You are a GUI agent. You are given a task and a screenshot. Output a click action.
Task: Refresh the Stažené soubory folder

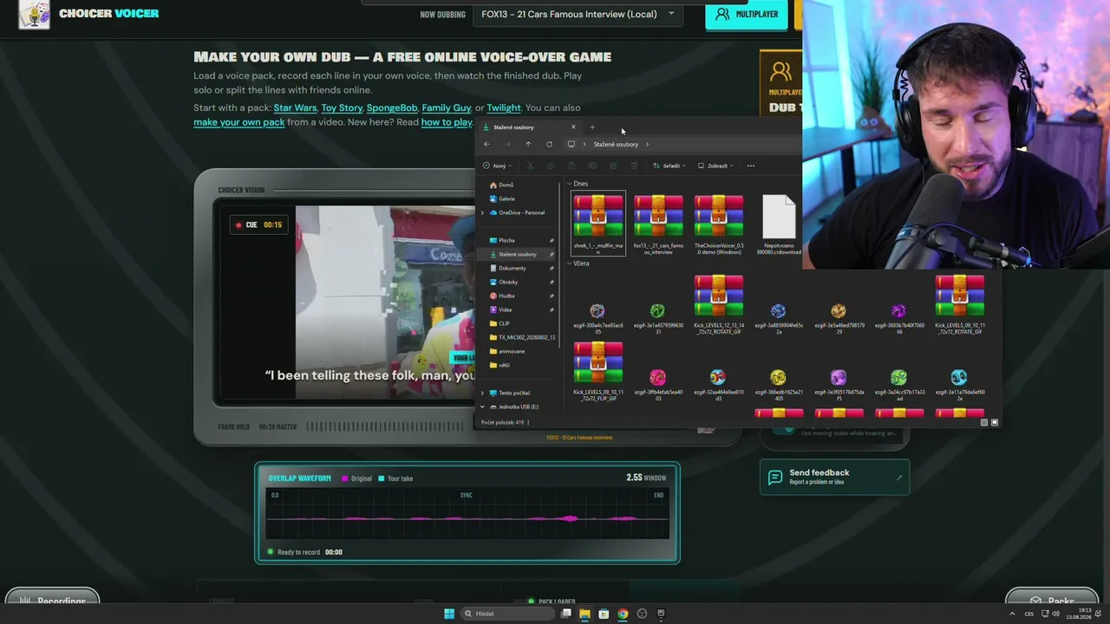point(549,144)
